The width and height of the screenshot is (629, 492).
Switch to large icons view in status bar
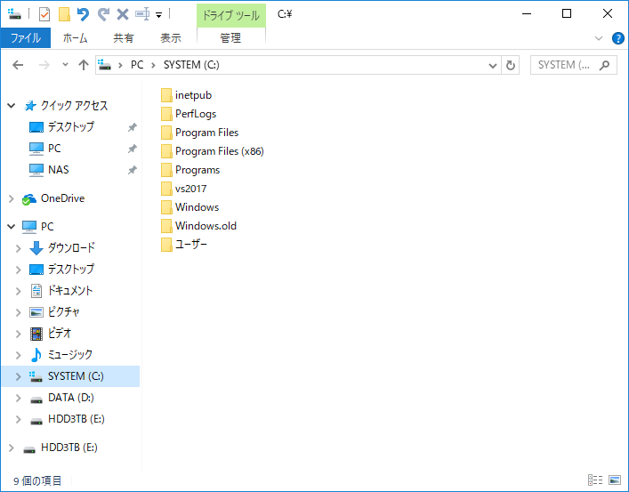(615, 480)
